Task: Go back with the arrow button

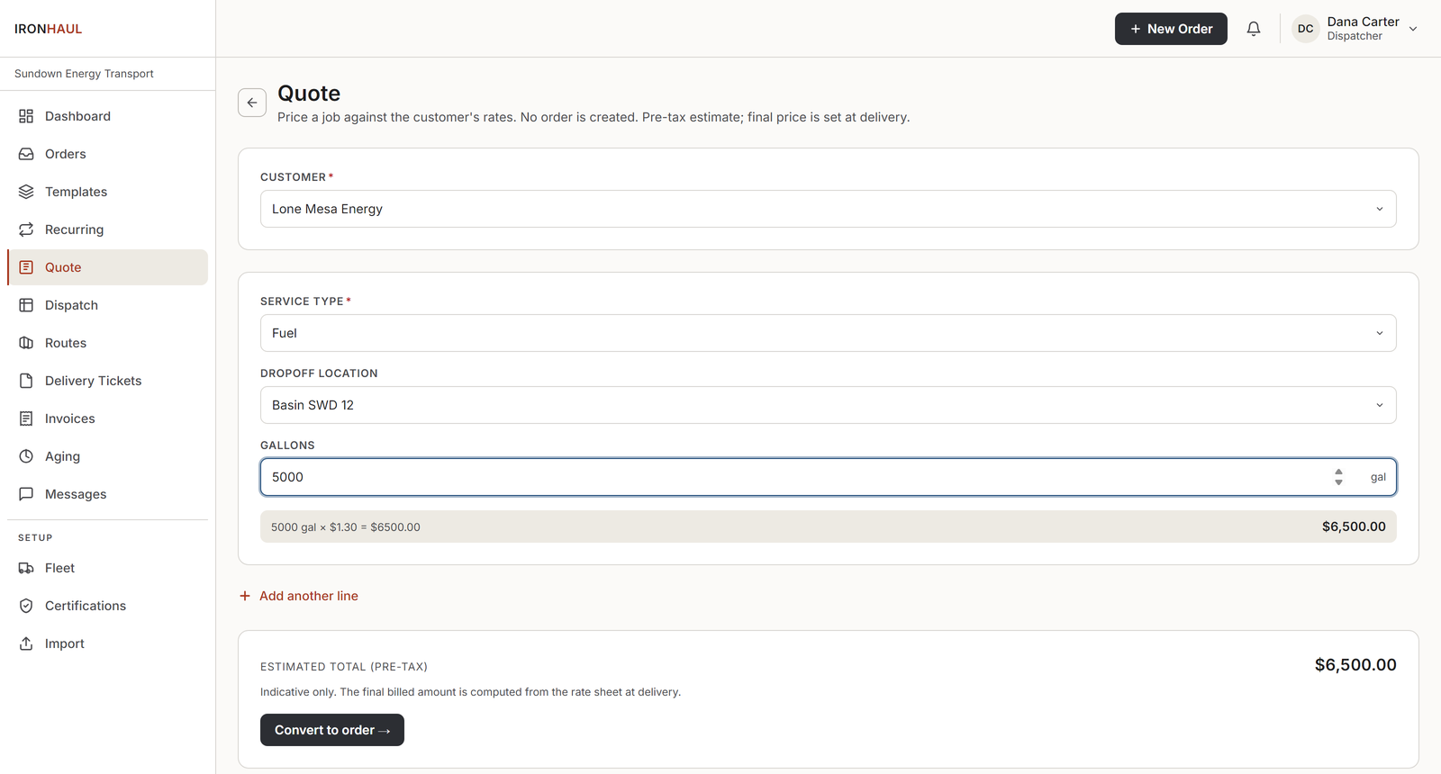Action: pyautogui.click(x=252, y=103)
